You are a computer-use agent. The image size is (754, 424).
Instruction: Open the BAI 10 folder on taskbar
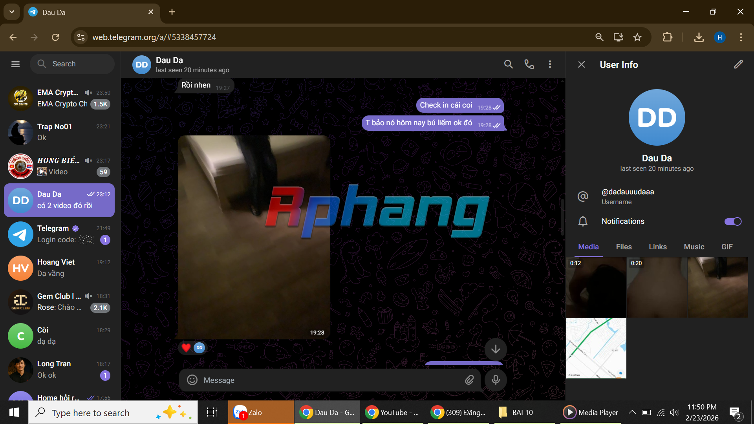[524, 412]
